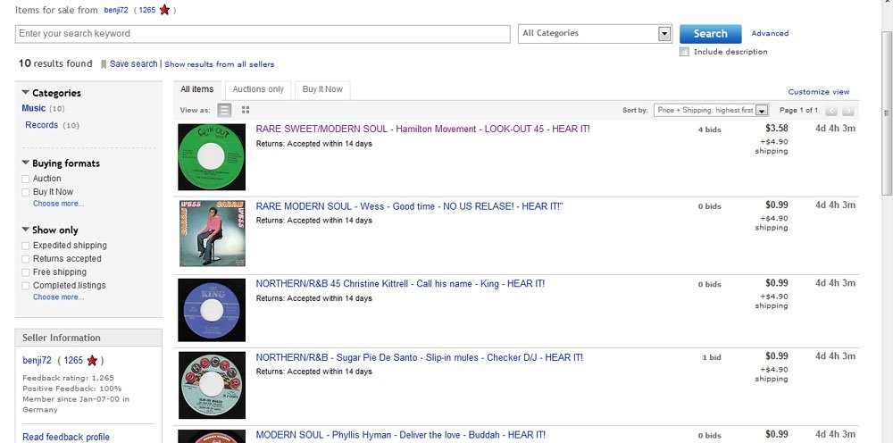Image resolution: width=893 pixels, height=443 pixels.
Task: Open Hamilton Movement LOOK-OUT 45 listing title
Action: pos(422,130)
